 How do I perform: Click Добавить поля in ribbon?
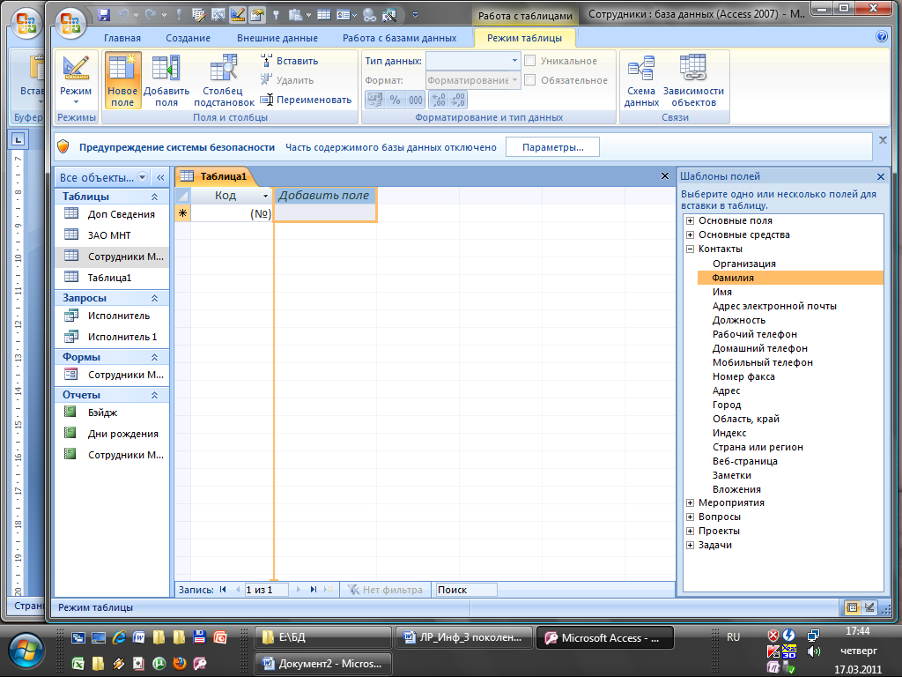tap(166, 80)
